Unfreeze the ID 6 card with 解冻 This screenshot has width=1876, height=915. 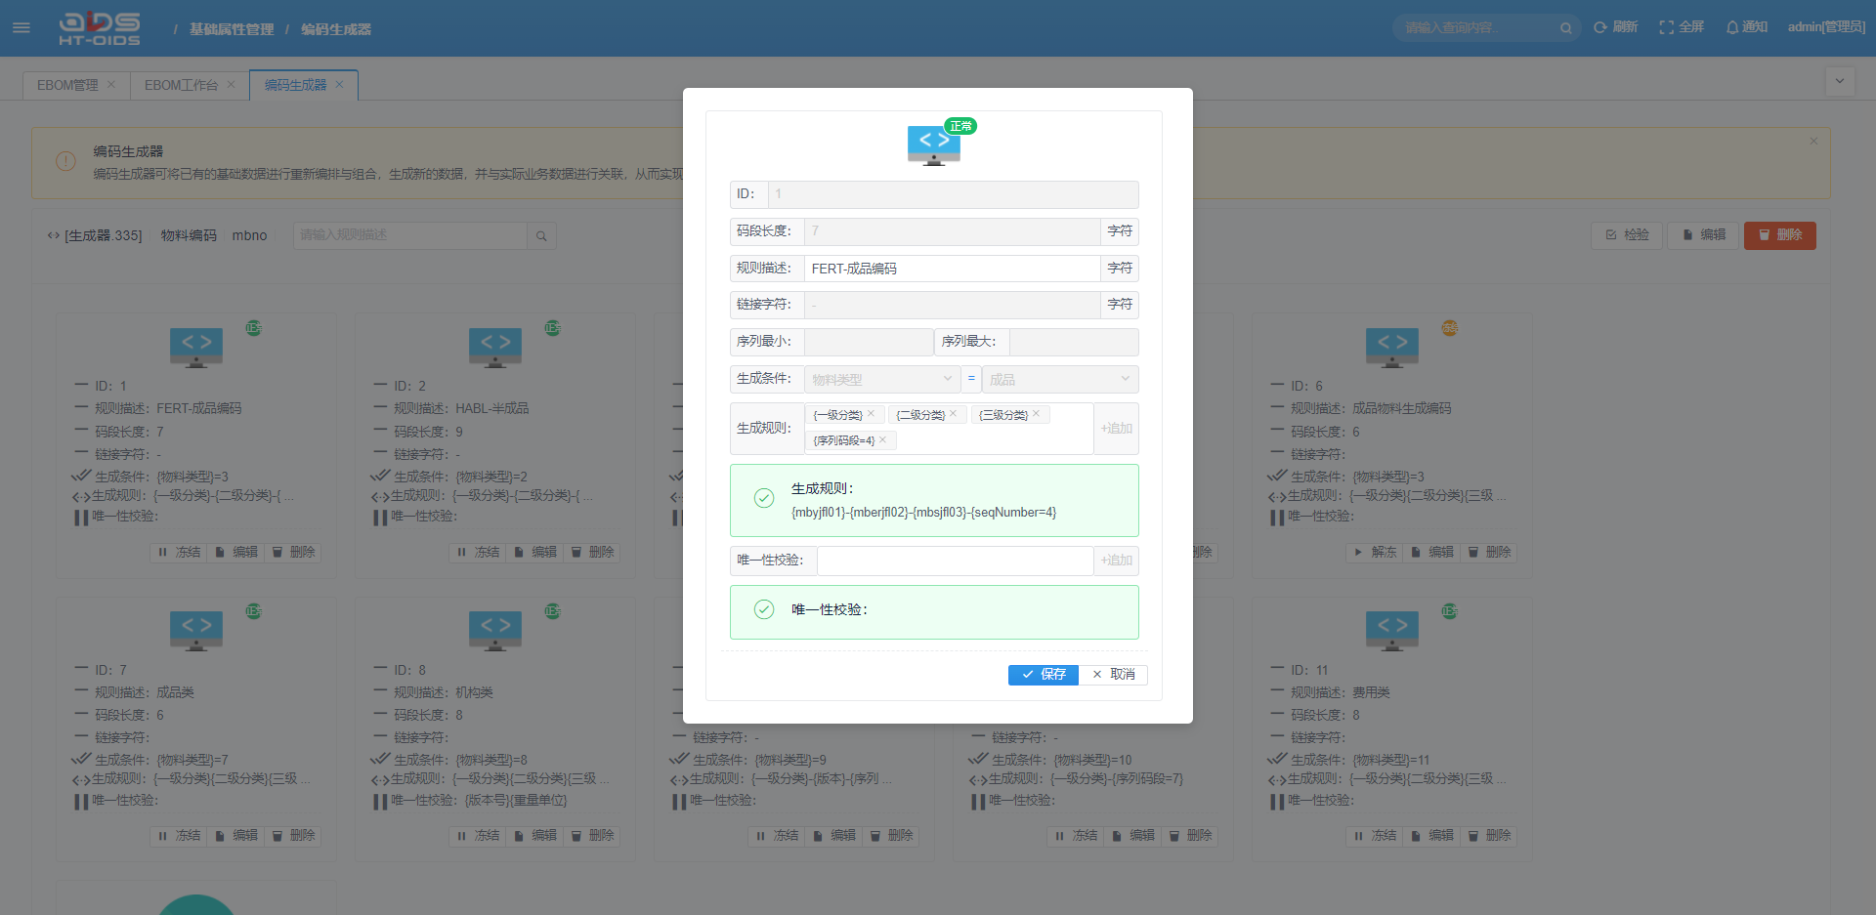click(1375, 553)
